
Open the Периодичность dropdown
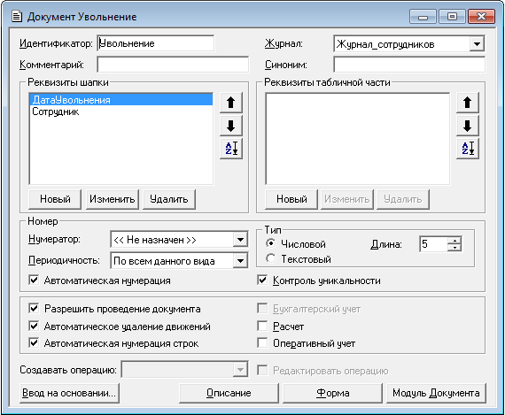tap(240, 261)
